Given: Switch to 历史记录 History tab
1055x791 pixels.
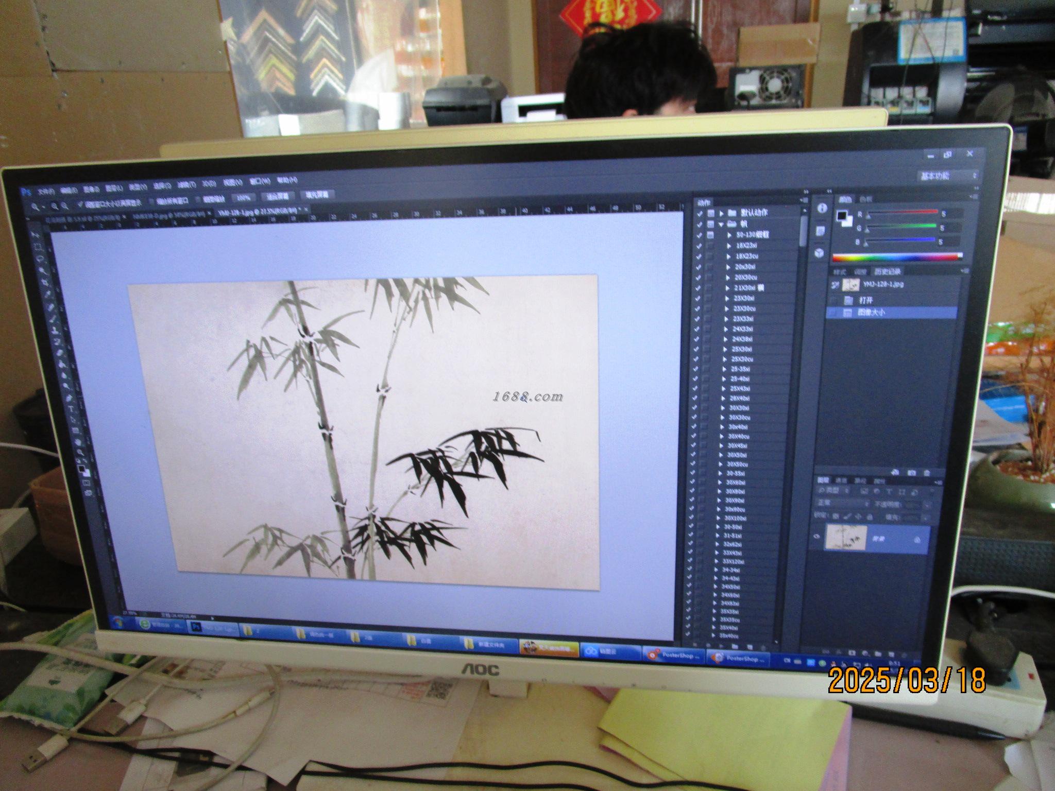Looking at the screenshot, I should click(x=887, y=271).
